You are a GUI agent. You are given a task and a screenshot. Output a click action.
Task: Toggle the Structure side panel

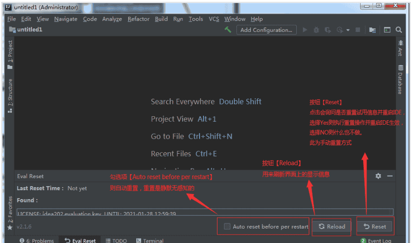tap(9, 95)
